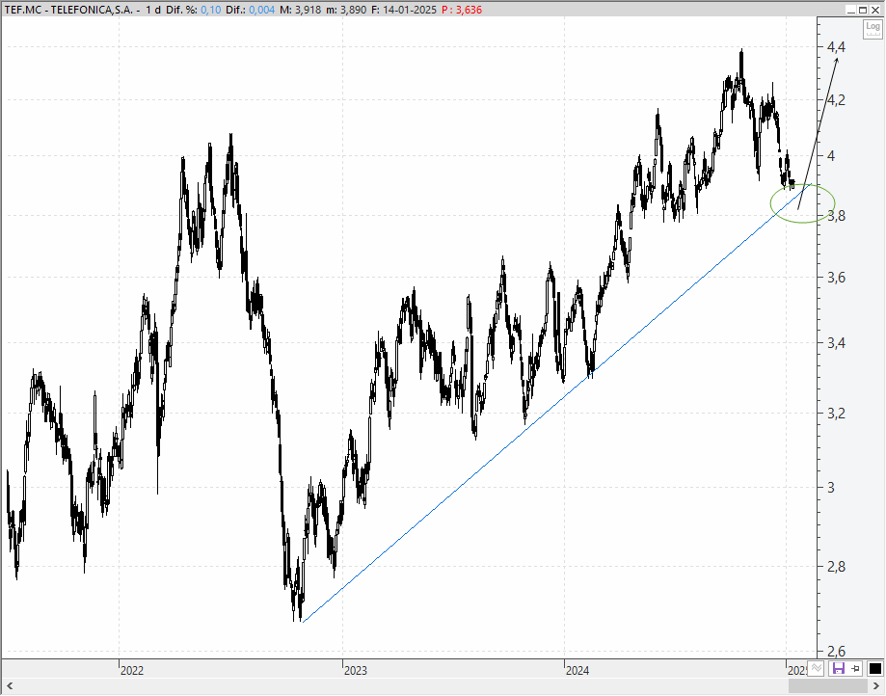Click the 2022 year label
886x696 pixels.
(132, 671)
